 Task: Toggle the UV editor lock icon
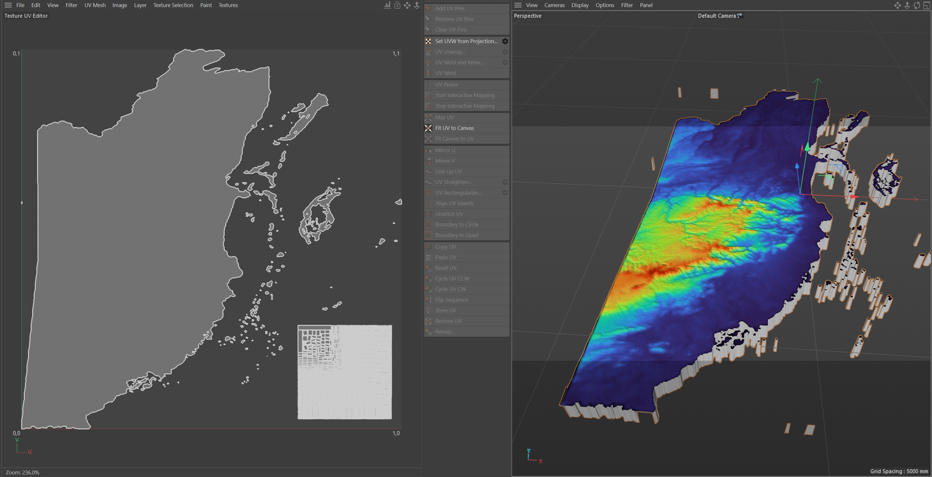click(397, 5)
